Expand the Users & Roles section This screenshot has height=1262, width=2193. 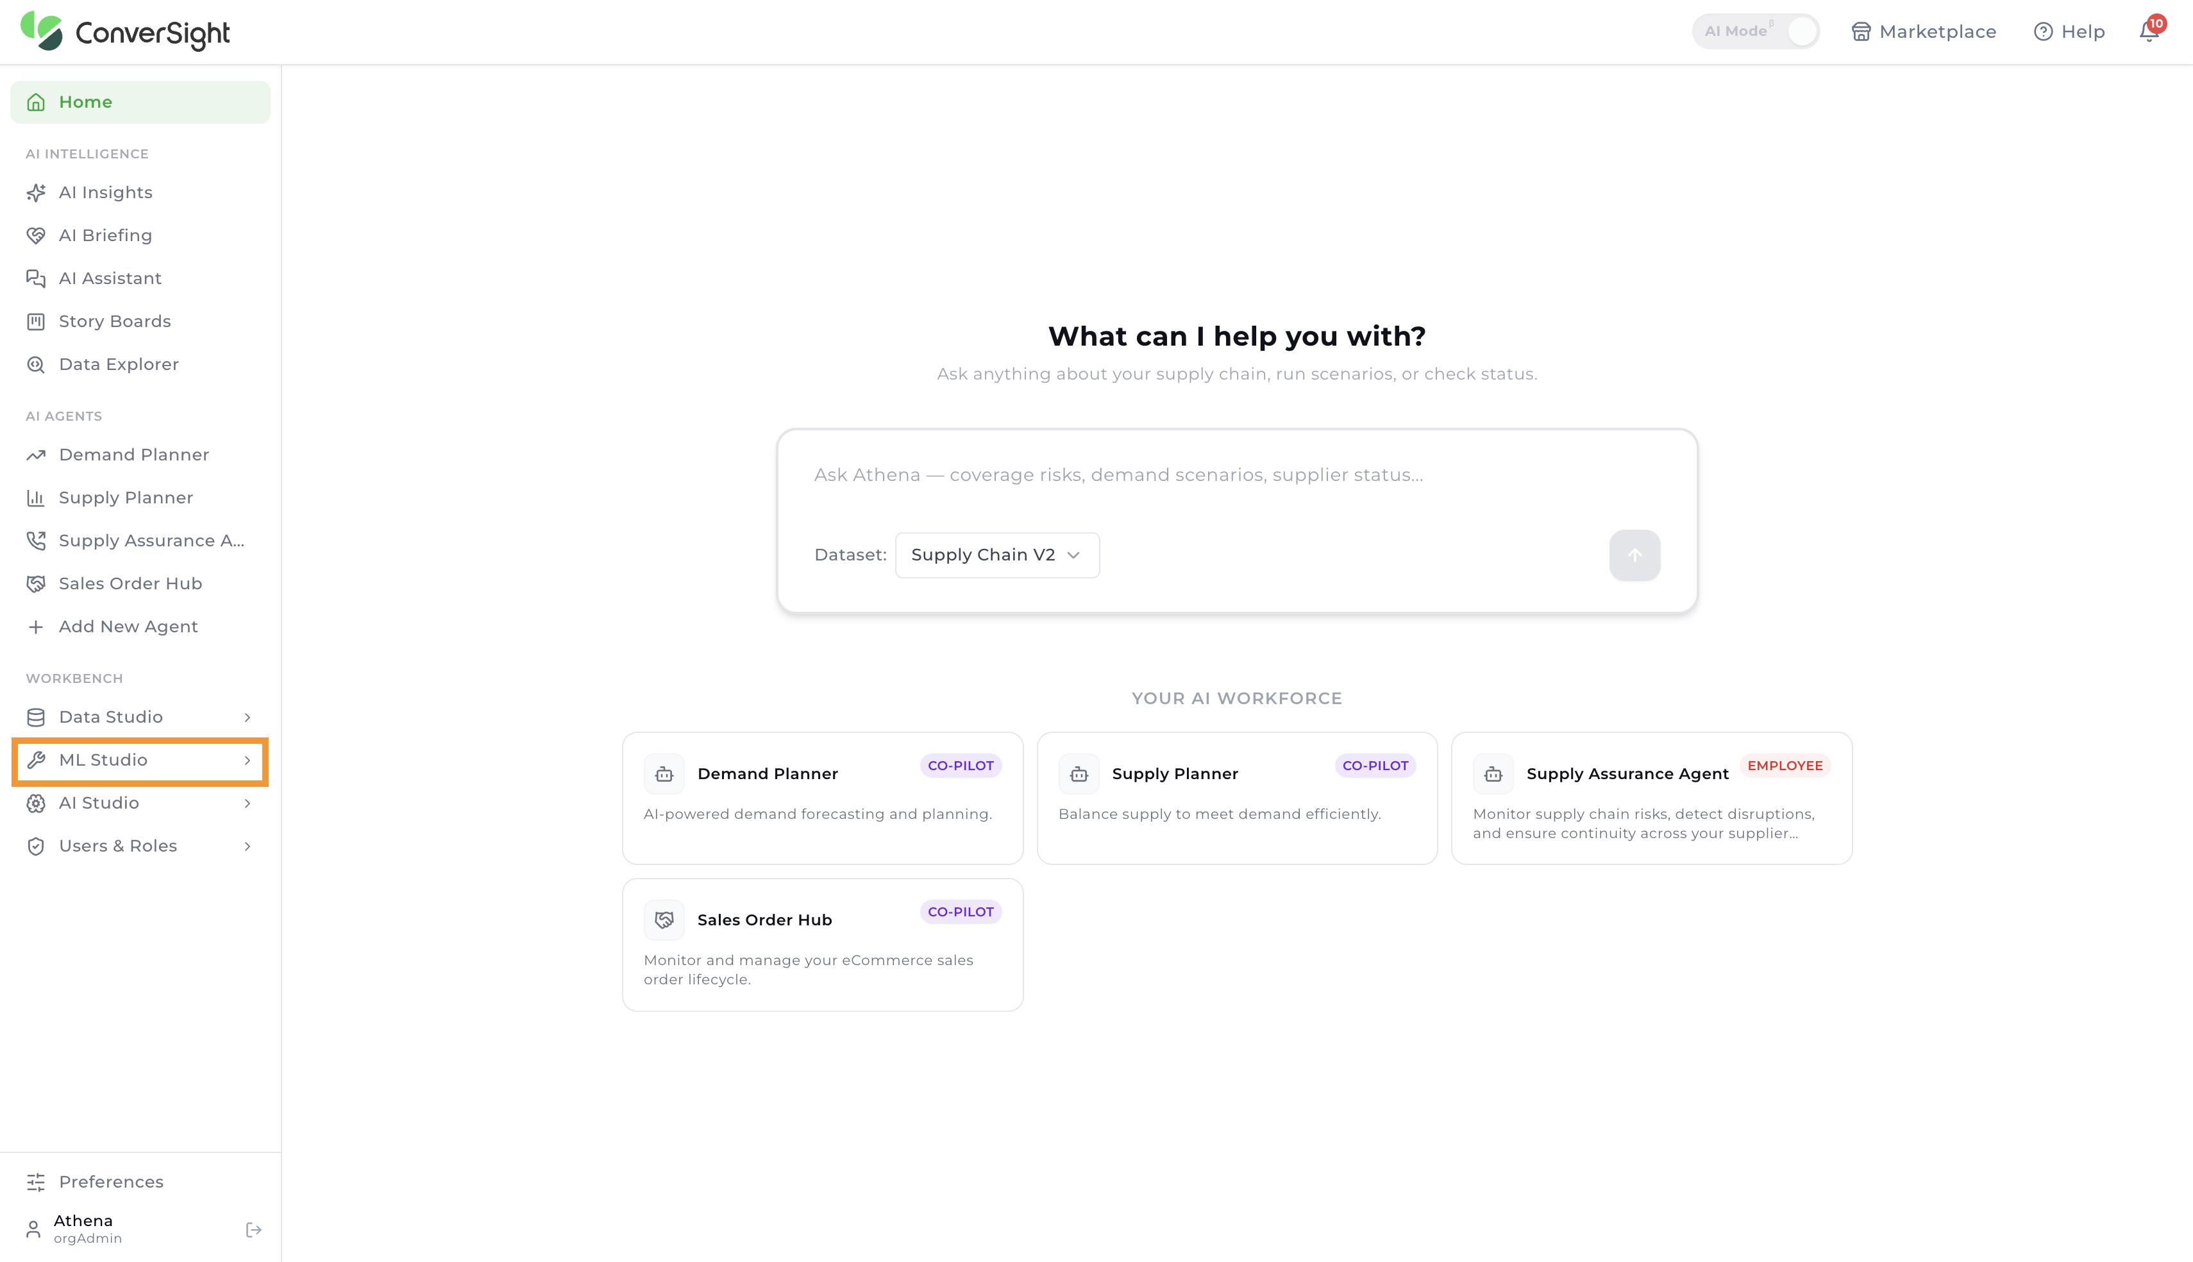tap(140, 846)
